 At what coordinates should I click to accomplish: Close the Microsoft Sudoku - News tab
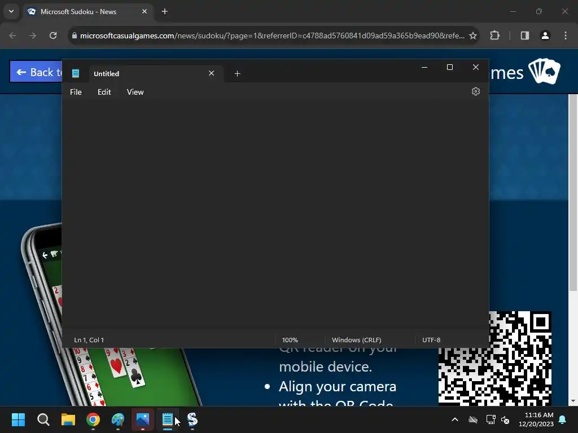point(144,11)
